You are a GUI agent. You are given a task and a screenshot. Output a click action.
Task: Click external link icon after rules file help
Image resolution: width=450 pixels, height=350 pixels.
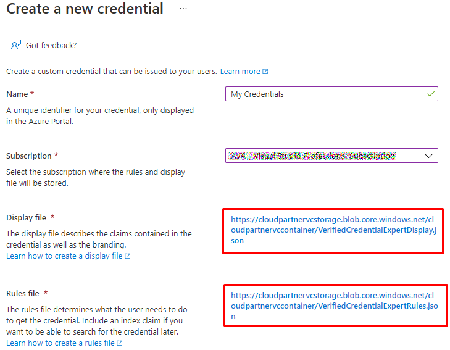[120, 343]
